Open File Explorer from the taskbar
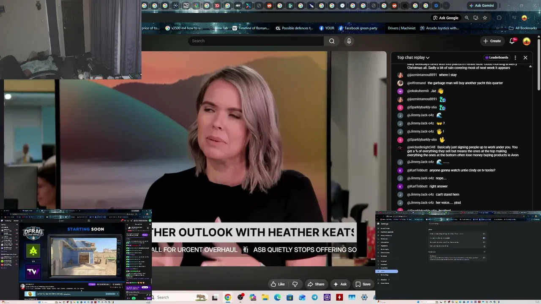 point(265,297)
